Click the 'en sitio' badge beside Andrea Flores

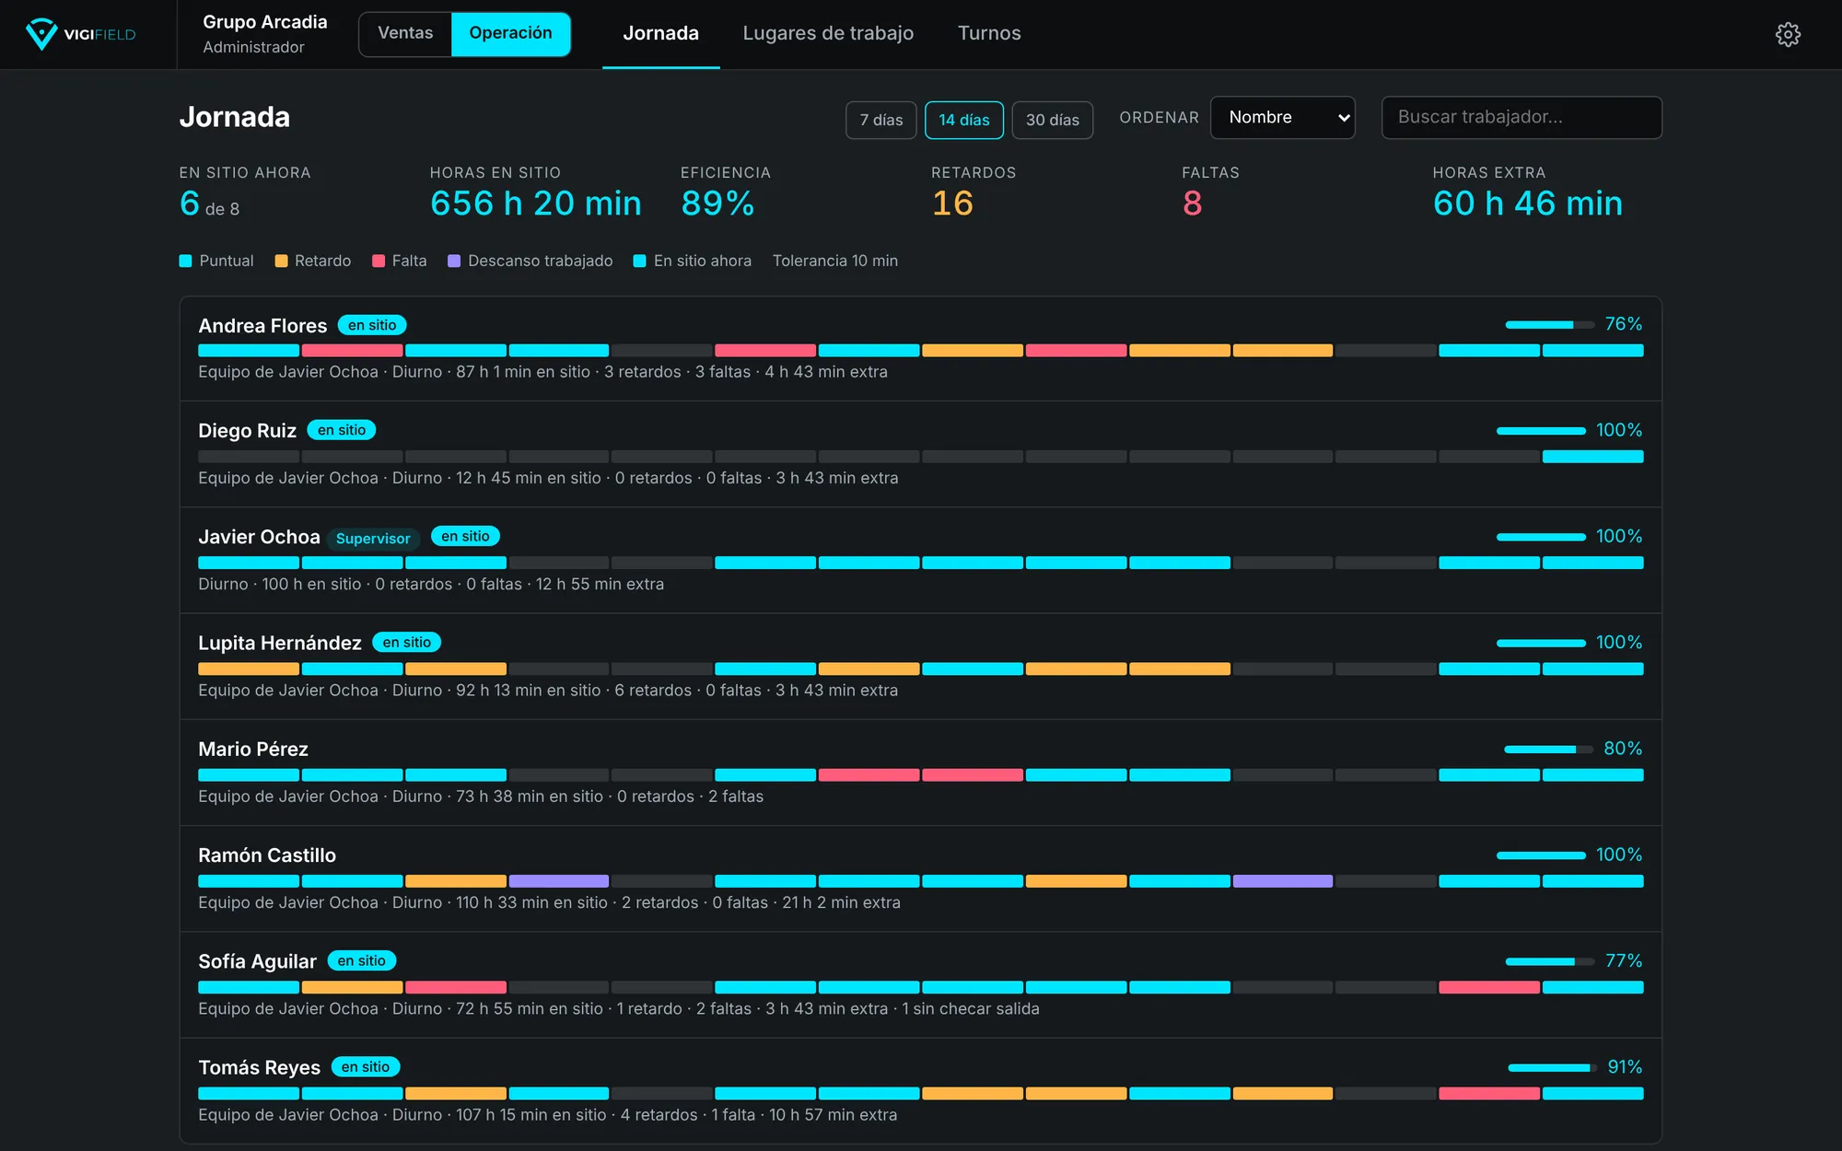[372, 325]
